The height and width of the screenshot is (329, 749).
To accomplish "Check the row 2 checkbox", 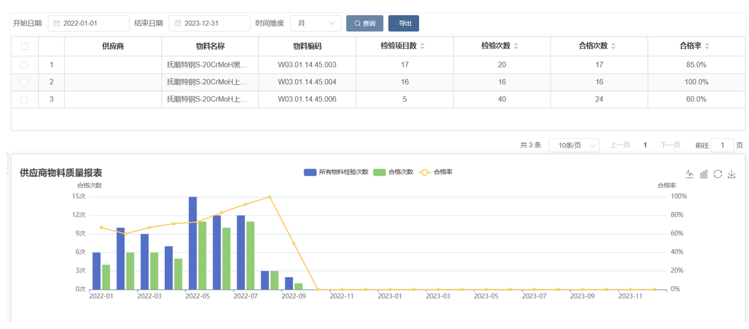I will coord(25,82).
